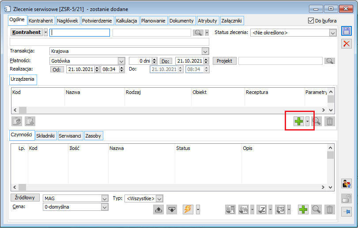Switch to the Składniki tab
358x228 pixels.
tap(45, 136)
